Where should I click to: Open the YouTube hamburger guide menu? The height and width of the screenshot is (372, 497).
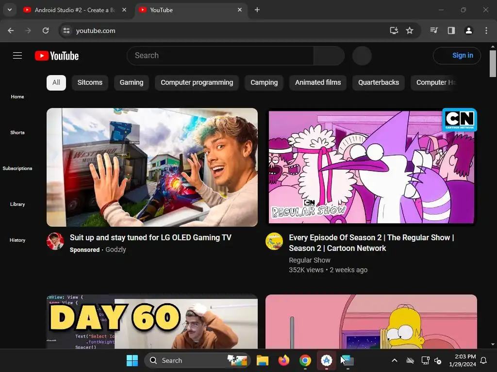(x=17, y=56)
